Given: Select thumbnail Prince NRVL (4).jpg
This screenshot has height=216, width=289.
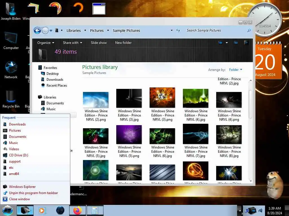Looking at the screenshot, I should point(196,98).
